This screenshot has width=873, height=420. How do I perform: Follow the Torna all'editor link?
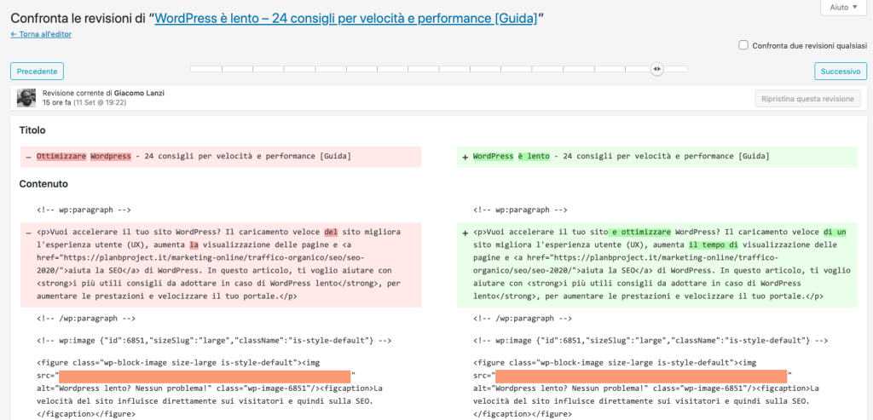tap(41, 34)
